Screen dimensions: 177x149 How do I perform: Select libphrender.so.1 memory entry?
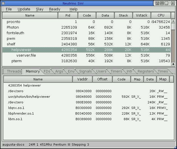pyautogui.click(x=21, y=113)
